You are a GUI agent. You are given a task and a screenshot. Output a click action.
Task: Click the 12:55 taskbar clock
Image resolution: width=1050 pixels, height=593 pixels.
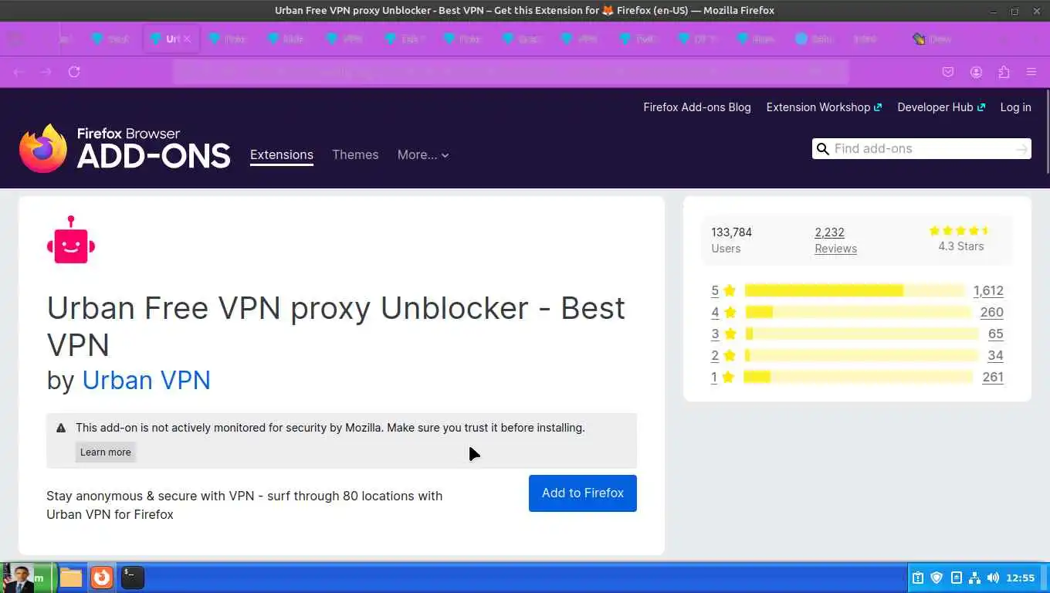pos(1021,578)
